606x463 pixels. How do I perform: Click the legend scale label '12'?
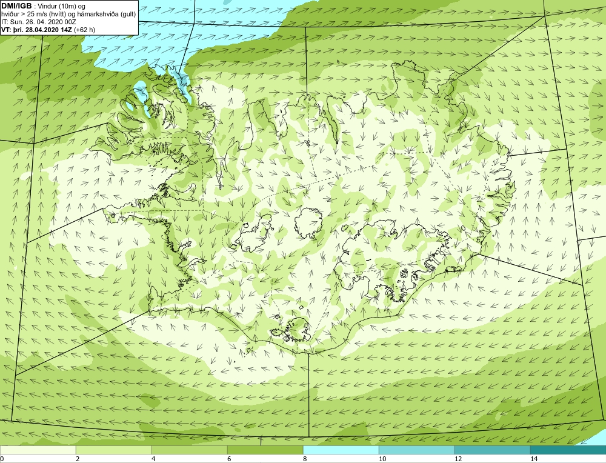coord(458,459)
